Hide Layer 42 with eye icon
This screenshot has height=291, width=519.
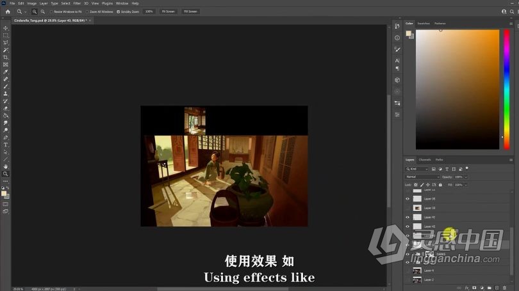408,226
